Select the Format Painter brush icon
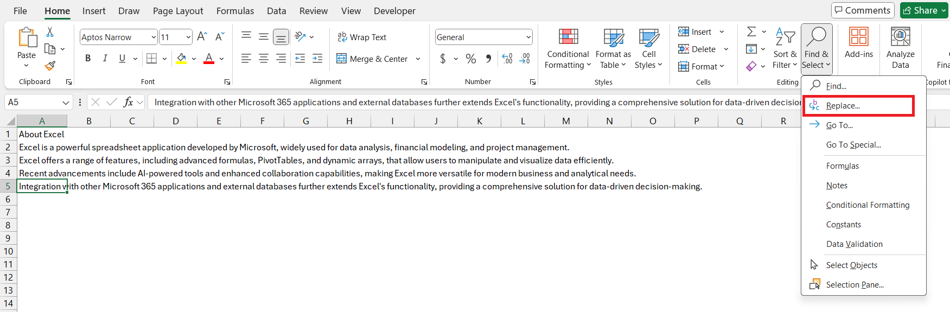950x312 pixels. click(x=50, y=66)
